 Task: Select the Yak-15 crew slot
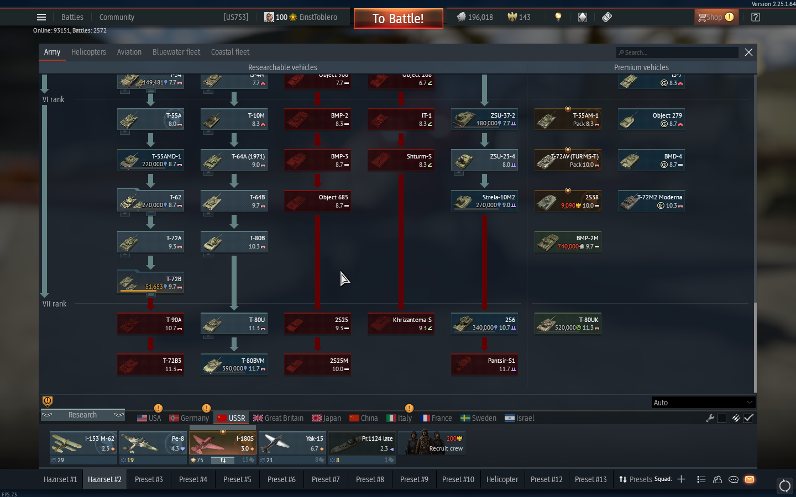coord(292,443)
